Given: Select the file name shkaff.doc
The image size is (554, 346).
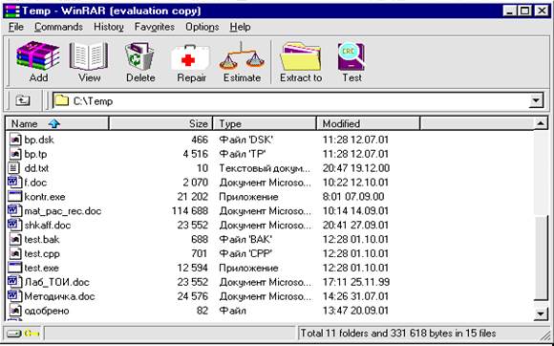Looking at the screenshot, I should pyautogui.click(x=48, y=226).
